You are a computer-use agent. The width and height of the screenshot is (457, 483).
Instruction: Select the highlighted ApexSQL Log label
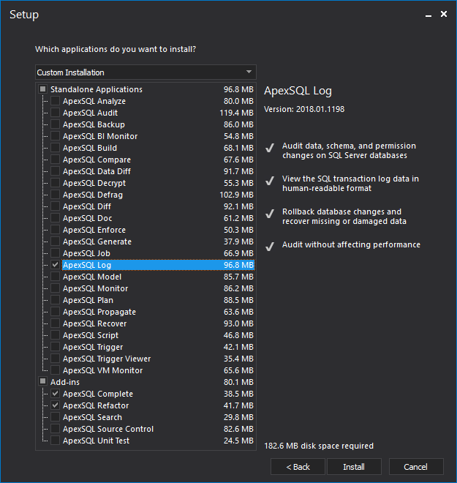pyautogui.click(x=87, y=265)
